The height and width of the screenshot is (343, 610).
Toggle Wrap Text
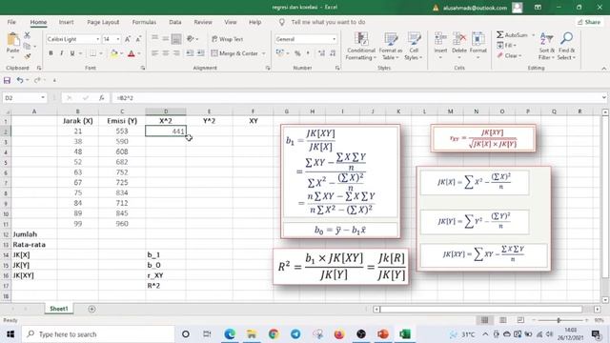pos(228,39)
